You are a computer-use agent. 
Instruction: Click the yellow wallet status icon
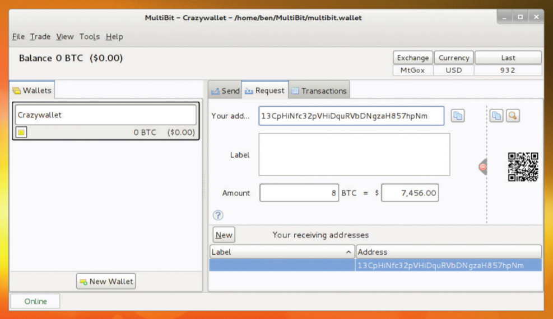21,132
